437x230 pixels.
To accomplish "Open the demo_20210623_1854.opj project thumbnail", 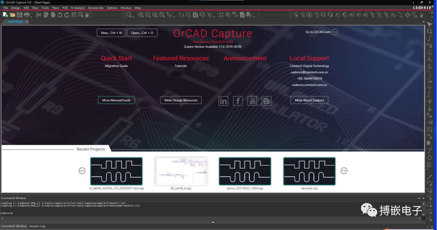I will (x=245, y=171).
